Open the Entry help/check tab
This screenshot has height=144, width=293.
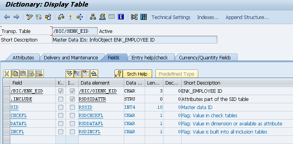pyautogui.click(x=150, y=57)
